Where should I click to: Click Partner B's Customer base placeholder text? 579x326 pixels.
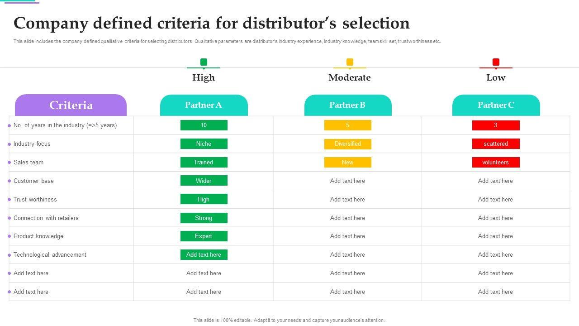(347, 181)
